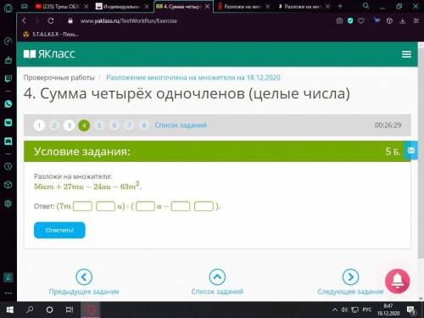Screen dimensions: 424x318
Task: Open sidebar three-dots more menu
Action: (x=8, y=293)
